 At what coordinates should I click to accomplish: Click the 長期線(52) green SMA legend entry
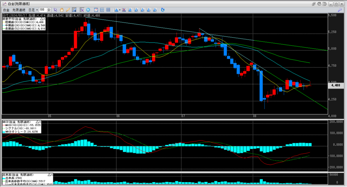(24, 29)
